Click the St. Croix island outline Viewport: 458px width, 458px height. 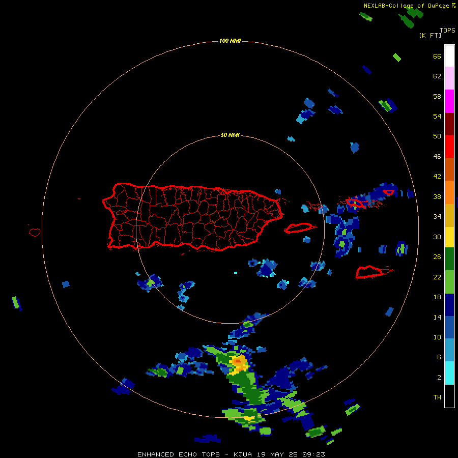tap(369, 272)
